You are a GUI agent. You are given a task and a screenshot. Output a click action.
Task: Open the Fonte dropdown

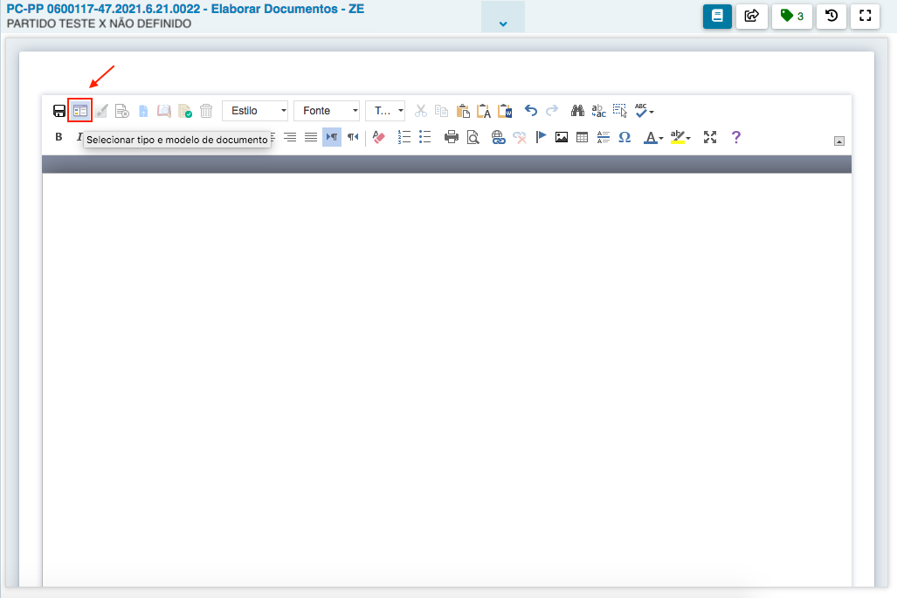click(327, 110)
